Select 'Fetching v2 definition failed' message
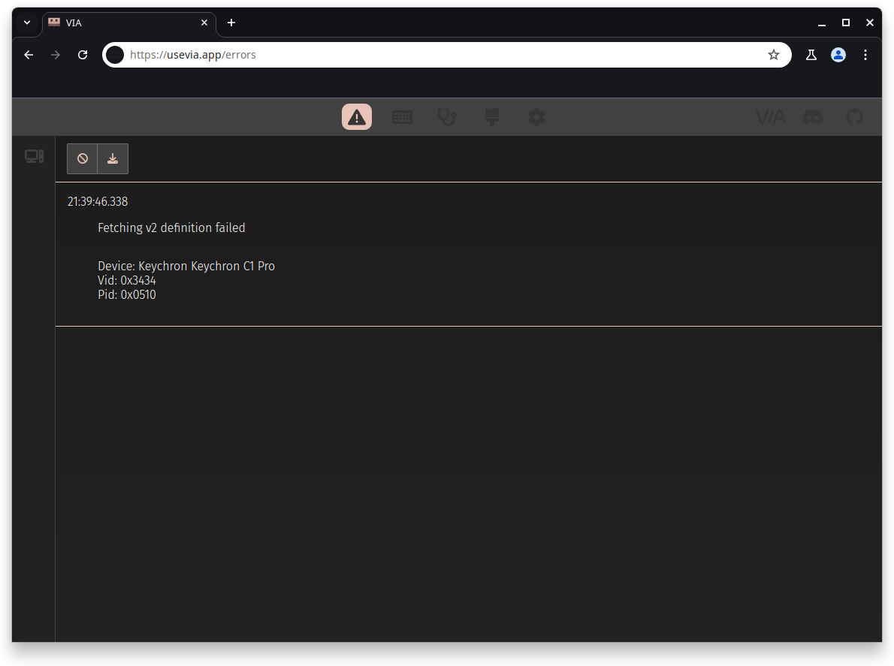 coord(171,228)
